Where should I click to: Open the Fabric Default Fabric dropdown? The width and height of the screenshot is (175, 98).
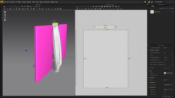170,73
